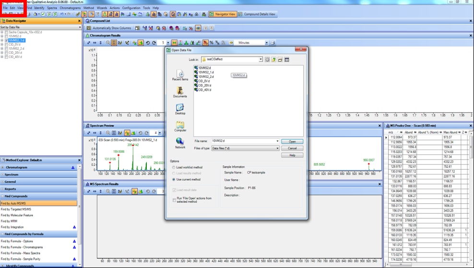Enable Run 'File Open' actions checkbox
The image size is (474, 268).
pyautogui.click(x=174, y=199)
